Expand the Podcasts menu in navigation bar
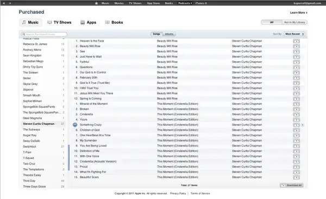The height and width of the screenshot is (199, 326). [185, 3]
